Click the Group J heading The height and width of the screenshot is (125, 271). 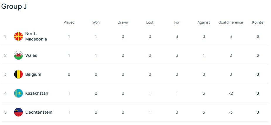[x=14, y=6]
